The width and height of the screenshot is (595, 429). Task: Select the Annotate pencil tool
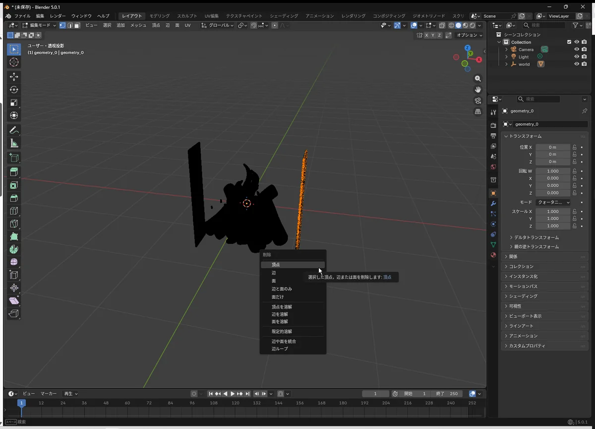[14, 131]
